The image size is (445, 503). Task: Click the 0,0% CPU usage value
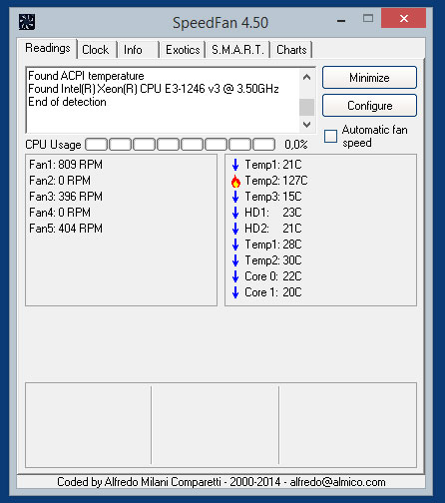pyautogui.click(x=296, y=145)
